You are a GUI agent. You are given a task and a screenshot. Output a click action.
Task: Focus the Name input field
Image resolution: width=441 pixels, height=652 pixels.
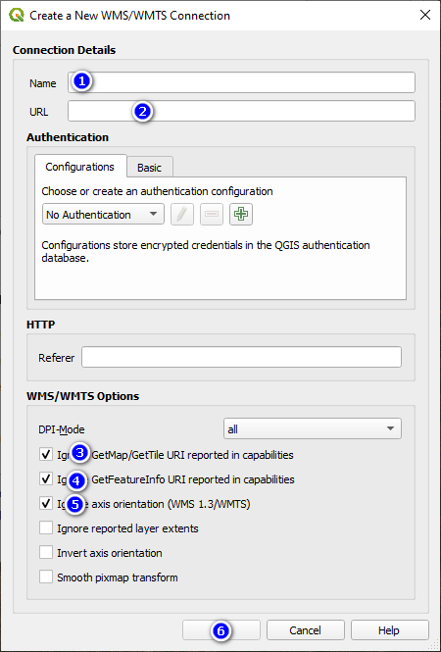[x=241, y=82]
